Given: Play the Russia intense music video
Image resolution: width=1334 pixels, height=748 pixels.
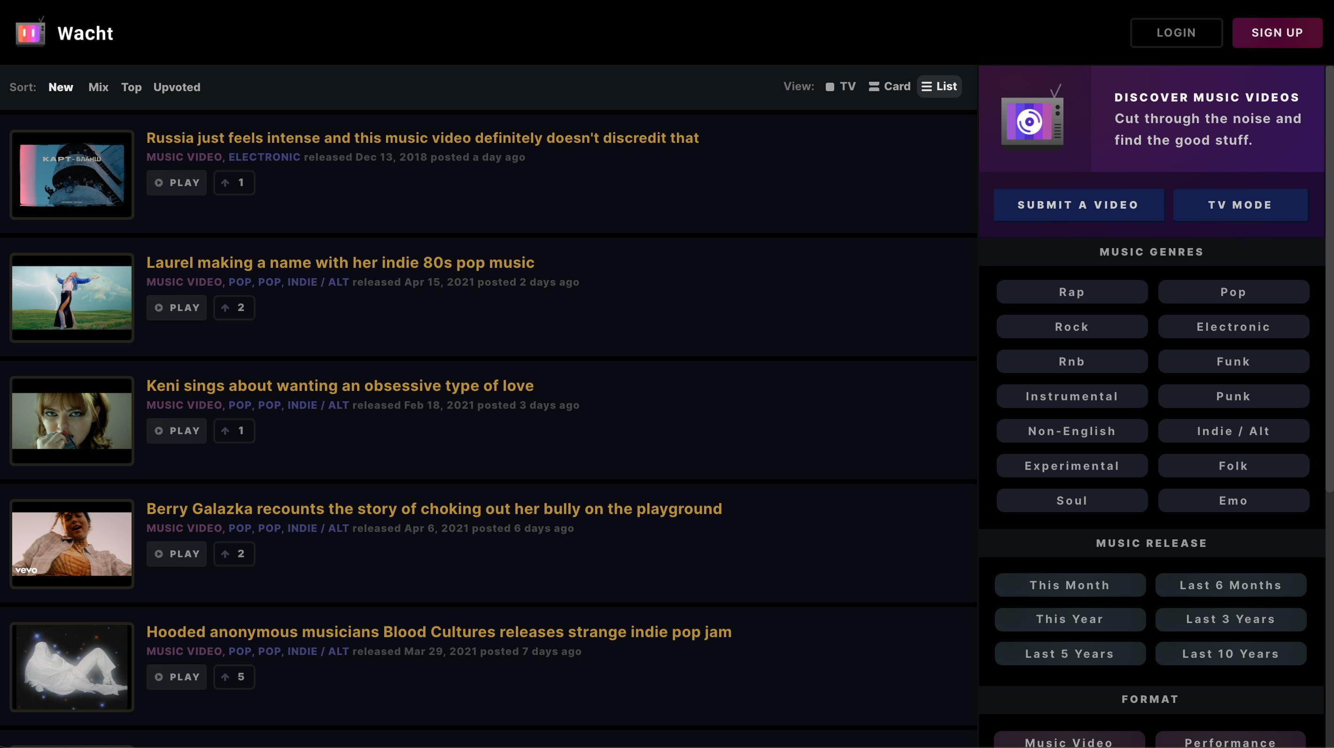Looking at the screenshot, I should (177, 183).
